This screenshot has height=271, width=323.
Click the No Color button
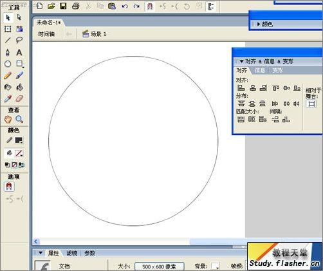point(14,165)
